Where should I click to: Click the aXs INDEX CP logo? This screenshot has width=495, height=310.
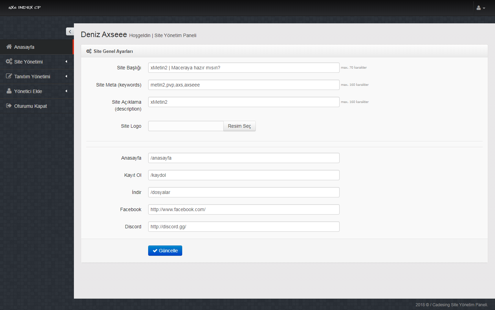pyautogui.click(x=24, y=7)
